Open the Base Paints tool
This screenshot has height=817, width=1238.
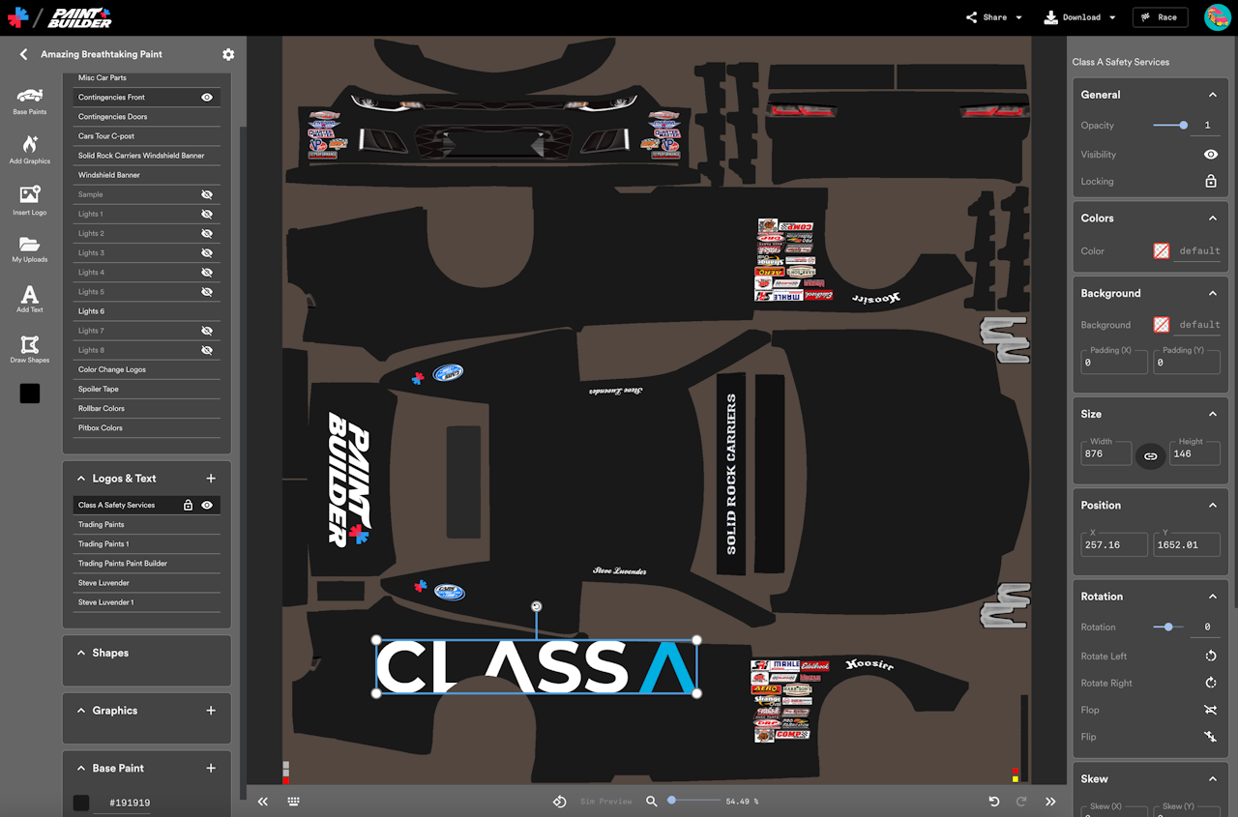[29, 100]
